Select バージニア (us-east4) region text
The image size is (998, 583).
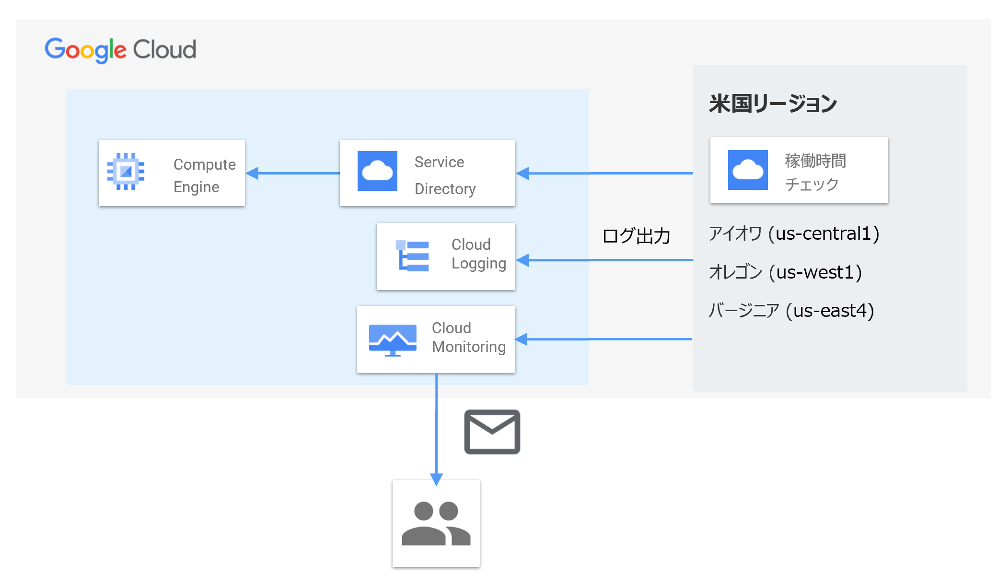click(791, 311)
